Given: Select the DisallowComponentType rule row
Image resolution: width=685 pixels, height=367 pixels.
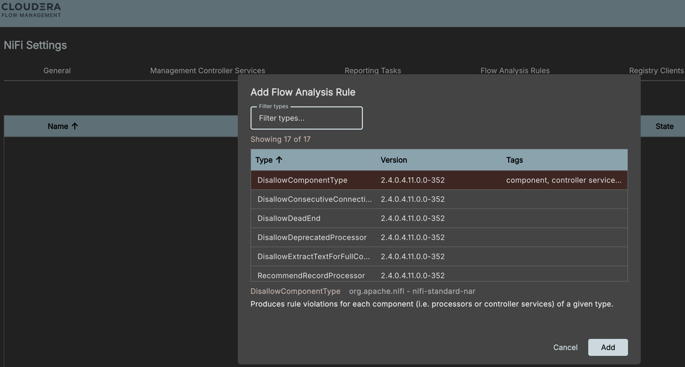Looking at the screenshot, I should coord(302,180).
